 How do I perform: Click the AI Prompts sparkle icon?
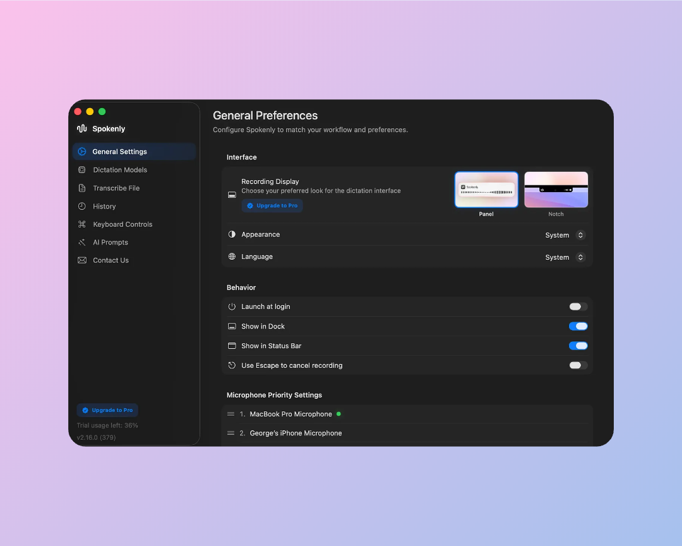click(81, 242)
